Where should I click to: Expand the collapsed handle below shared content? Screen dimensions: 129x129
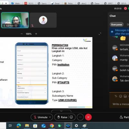[61, 111]
